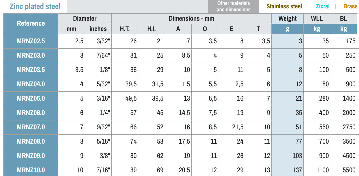Select the Zinc plated steel tab
This screenshot has height=176, width=359.
click(35, 6)
